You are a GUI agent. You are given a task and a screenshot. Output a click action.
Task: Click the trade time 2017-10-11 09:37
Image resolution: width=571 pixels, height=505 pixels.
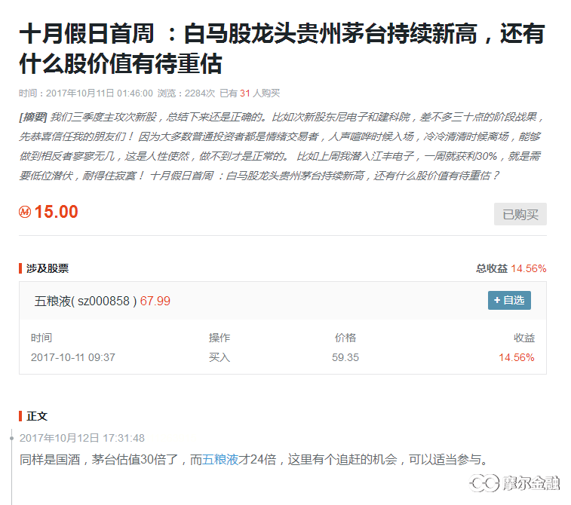(x=73, y=357)
